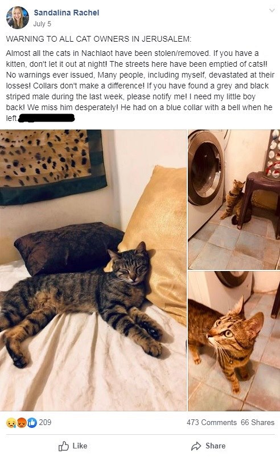Click the angry reaction emoji

point(22,423)
